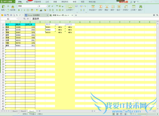Click the font color A icon
This screenshot has width=159, height=116.
[x=41, y=10]
